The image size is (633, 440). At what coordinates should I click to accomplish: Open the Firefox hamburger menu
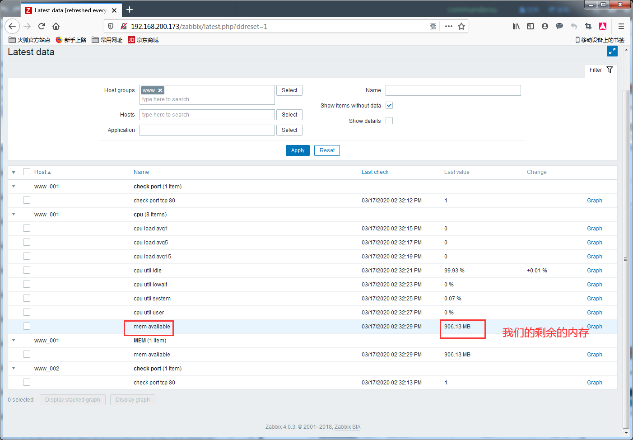click(621, 26)
